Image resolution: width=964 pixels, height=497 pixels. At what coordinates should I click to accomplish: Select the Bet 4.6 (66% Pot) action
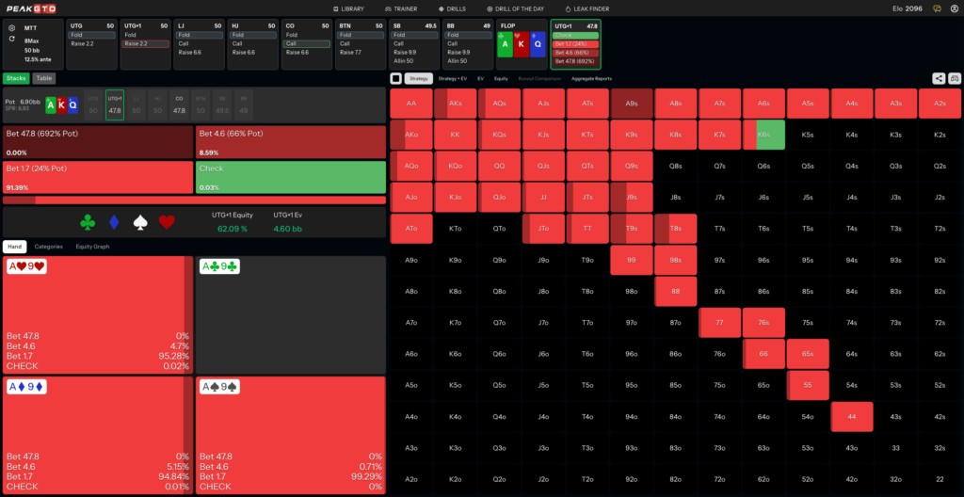[x=291, y=142]
